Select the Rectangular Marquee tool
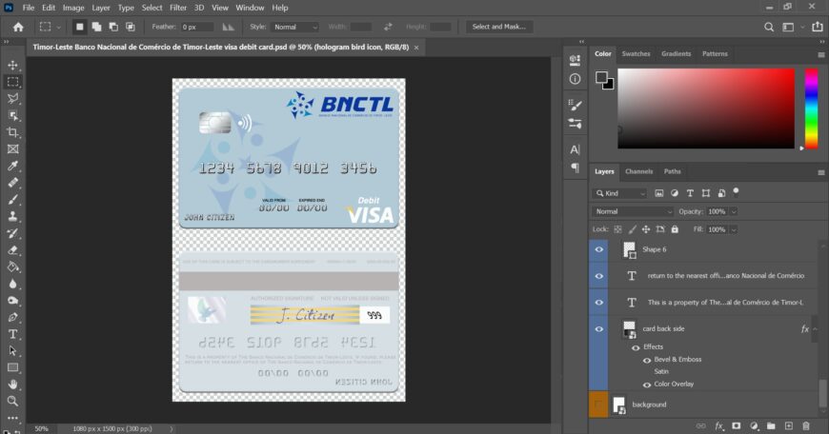This screenshot has width=829, height=434. [12, 82]
